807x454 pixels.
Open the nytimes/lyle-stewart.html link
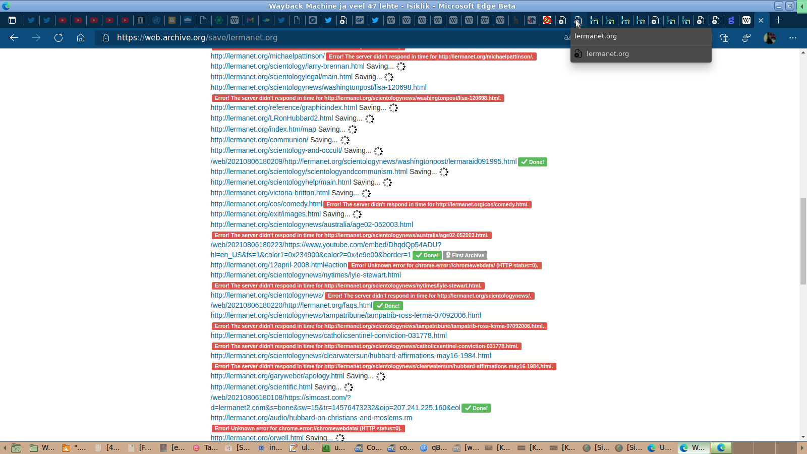[306, 275]
